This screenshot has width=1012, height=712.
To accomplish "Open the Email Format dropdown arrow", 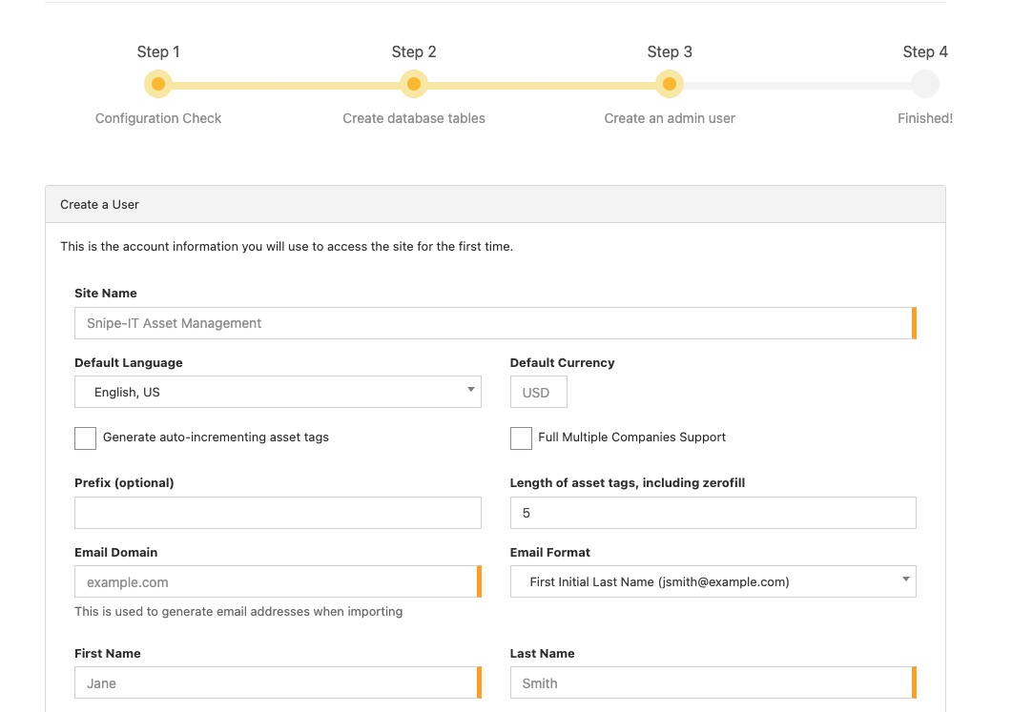I will pyautogui.click(x=905, y=578).
